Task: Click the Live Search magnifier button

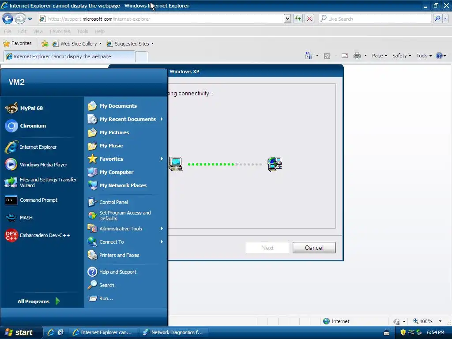Action: coord(437,19)
